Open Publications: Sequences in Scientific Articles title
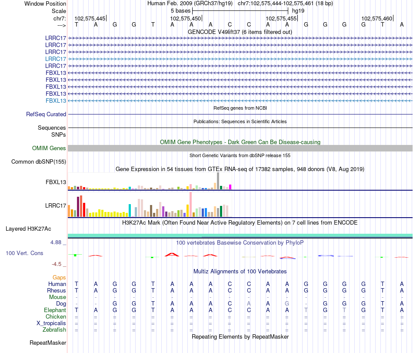Image resolution: width=413 pixels, height=353 pixels. point(240,121)
